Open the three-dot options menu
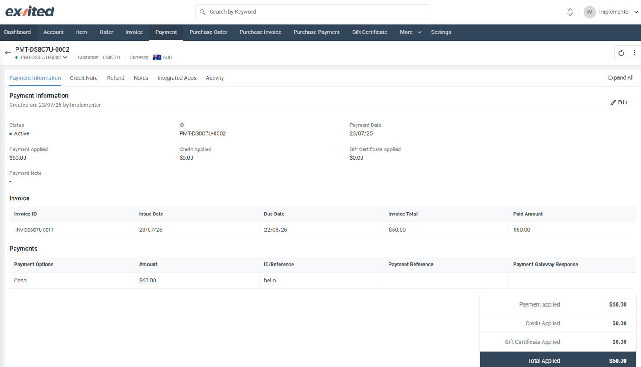Image resolution: width=641 pixels, height=367 pixels. pyautogui.click(x=634, y=53)
